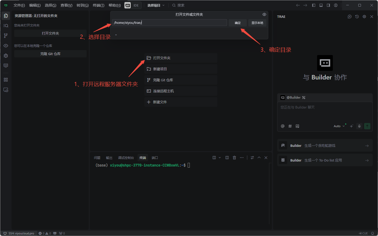Open the Source Control view icon

[x=6, y=36]
